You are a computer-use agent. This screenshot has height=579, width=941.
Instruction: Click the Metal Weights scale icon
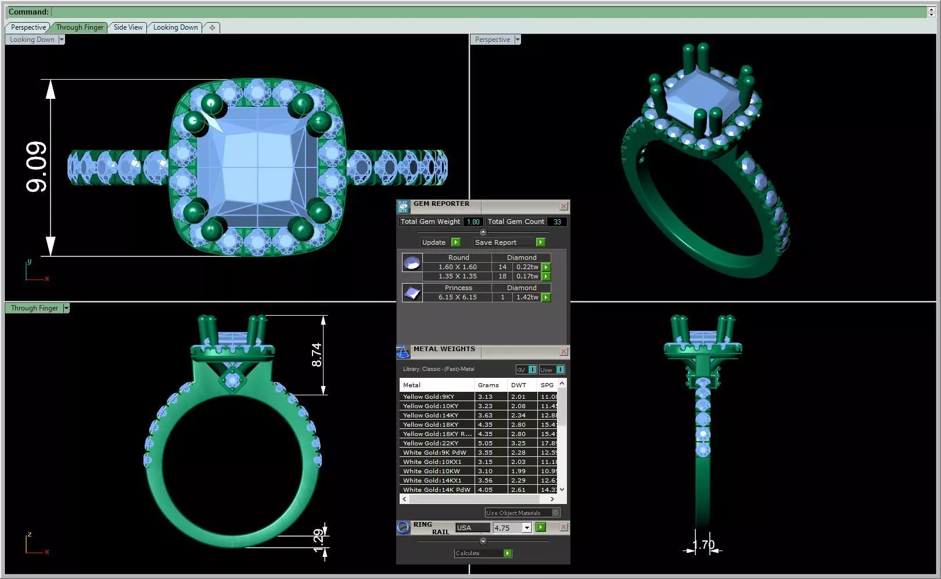click(403, 352)
